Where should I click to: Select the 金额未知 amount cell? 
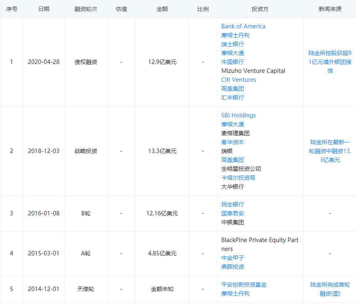coord(162,289)
